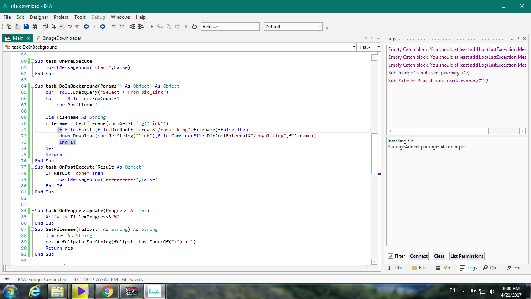The width and height of the screenshot is (531, 299).
Task: Click the Logs panel horizontal scrollbar
Action: 441,131
